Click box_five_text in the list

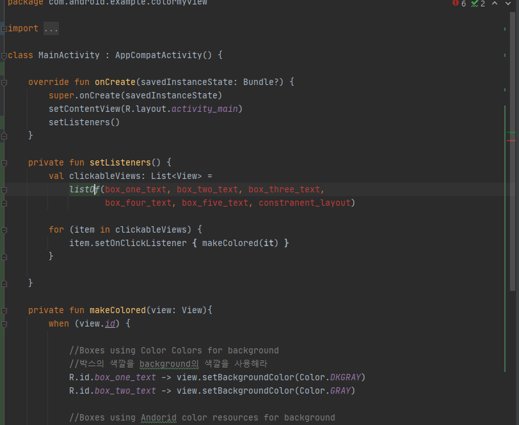point(215,203)
